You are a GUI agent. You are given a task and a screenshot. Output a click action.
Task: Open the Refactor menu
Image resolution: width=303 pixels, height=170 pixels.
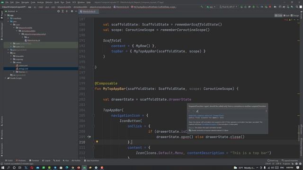pos(49,2)
